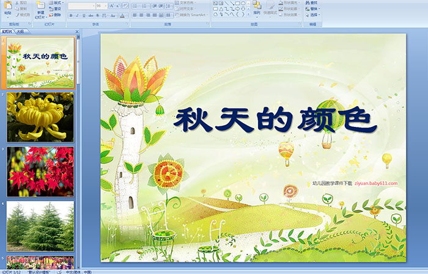Click the New Slide icon
Image resolution: width=428 pixels, height=274 pixels.
(41, 5)
